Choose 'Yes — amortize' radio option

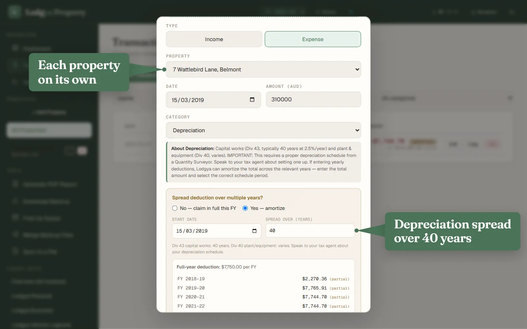(245, 208)
